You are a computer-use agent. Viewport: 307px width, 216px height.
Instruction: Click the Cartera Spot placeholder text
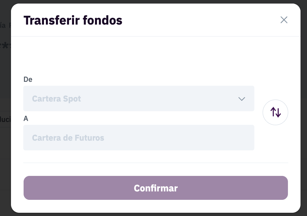coord(56,99)
